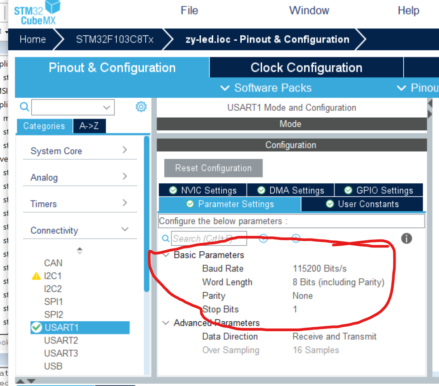Screen dimensions: 439x386
Task: Expand Analog category
Action: click(x=80, y=177)
